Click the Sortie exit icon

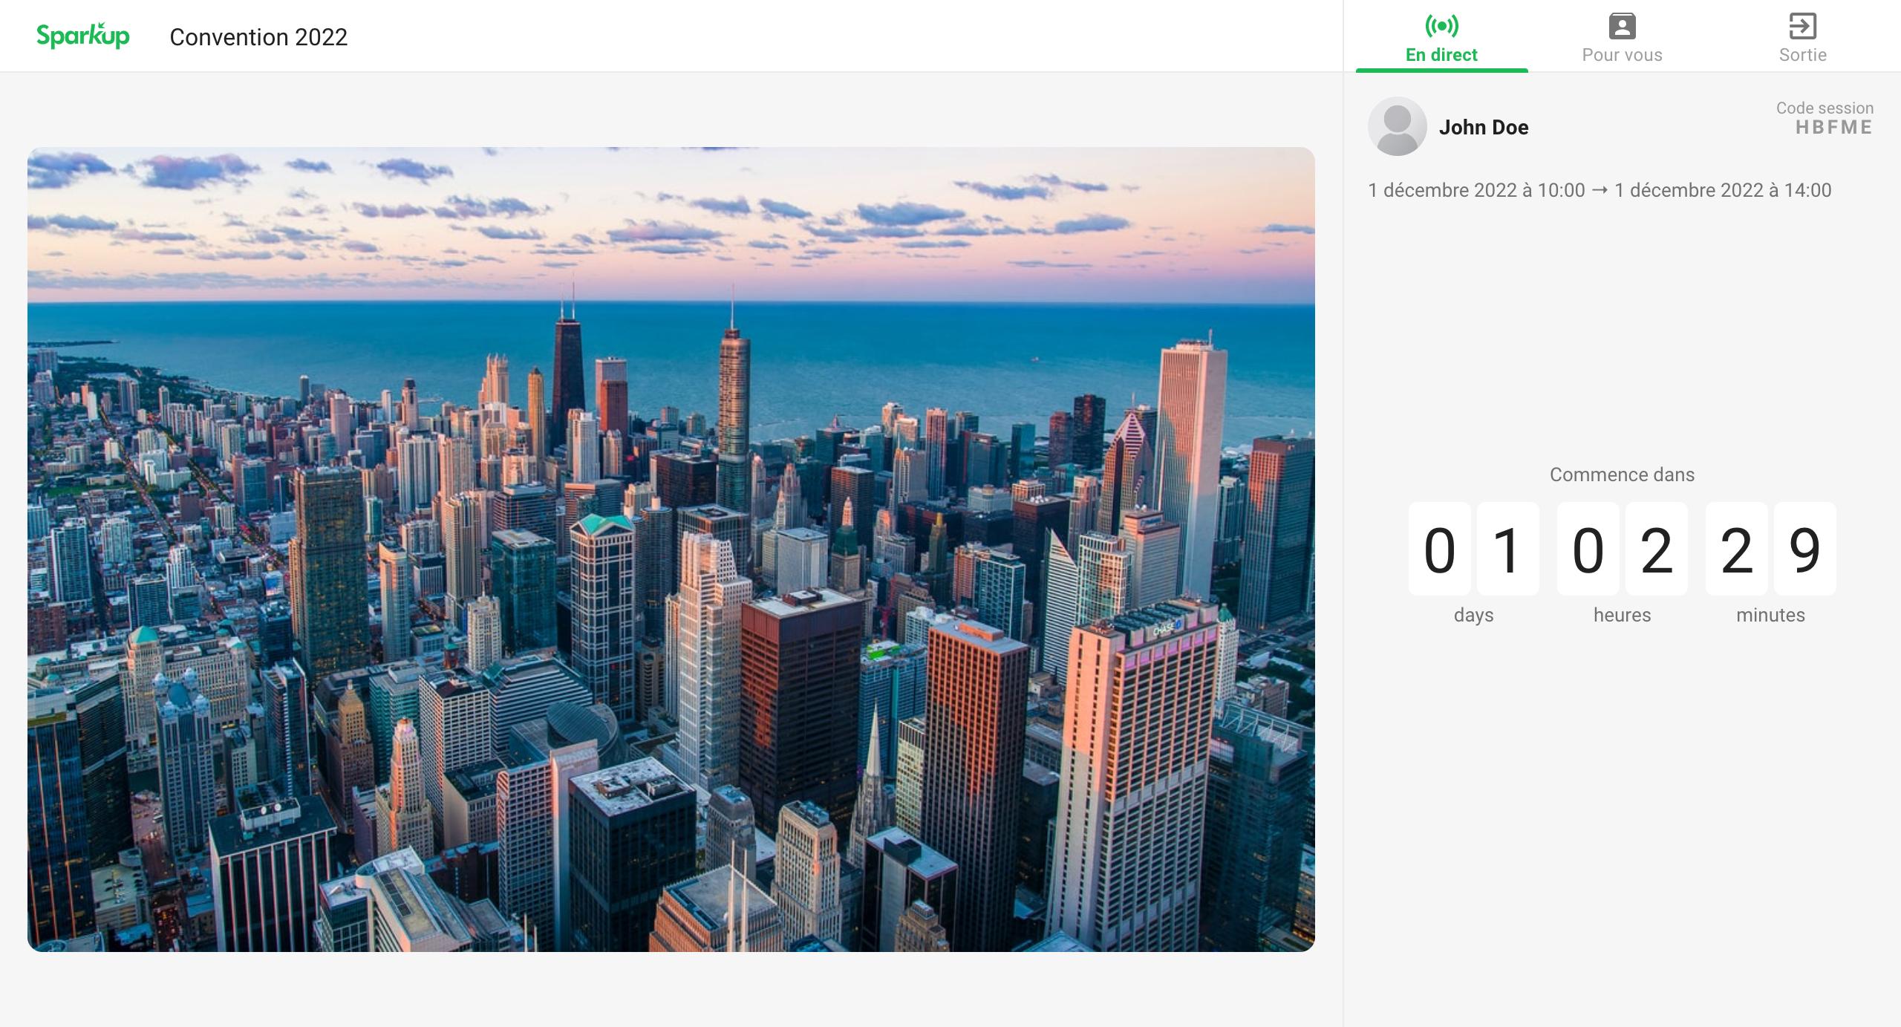1802,26
